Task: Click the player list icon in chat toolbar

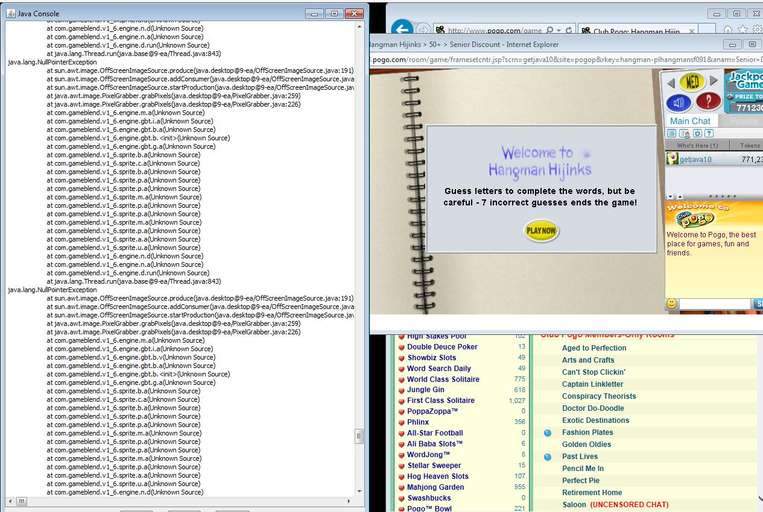Action: [x=672, y=134]
